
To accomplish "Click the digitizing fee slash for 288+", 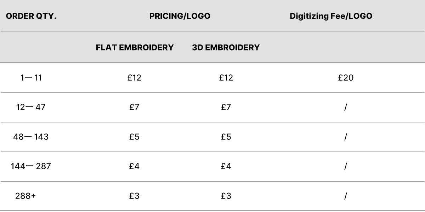I will [345, 196].
